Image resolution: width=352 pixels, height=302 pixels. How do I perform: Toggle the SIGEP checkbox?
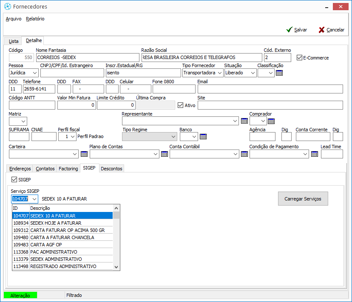click(14, 180)
